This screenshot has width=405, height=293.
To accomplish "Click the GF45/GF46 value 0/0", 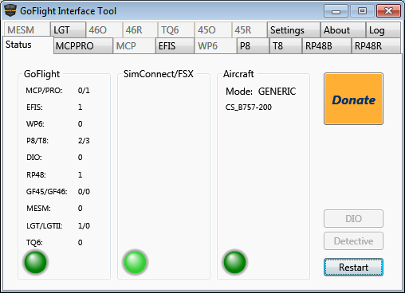I will pos(84,192).
